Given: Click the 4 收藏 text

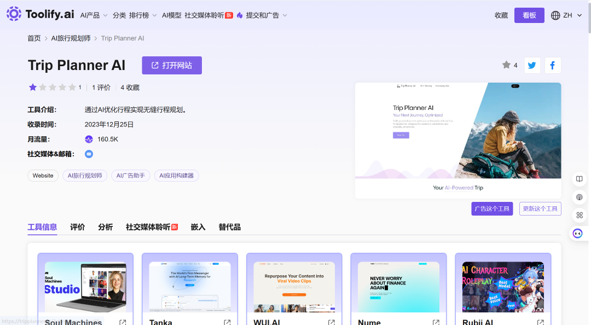Looking at the screenshot, I should click(x=130, y=88).
